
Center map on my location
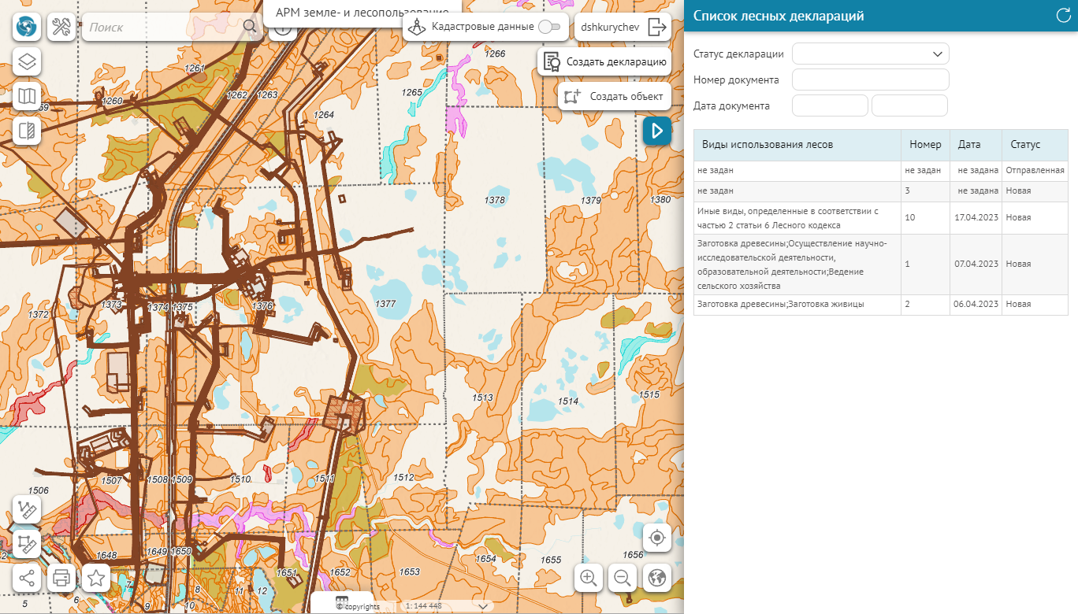coord(656,539)
